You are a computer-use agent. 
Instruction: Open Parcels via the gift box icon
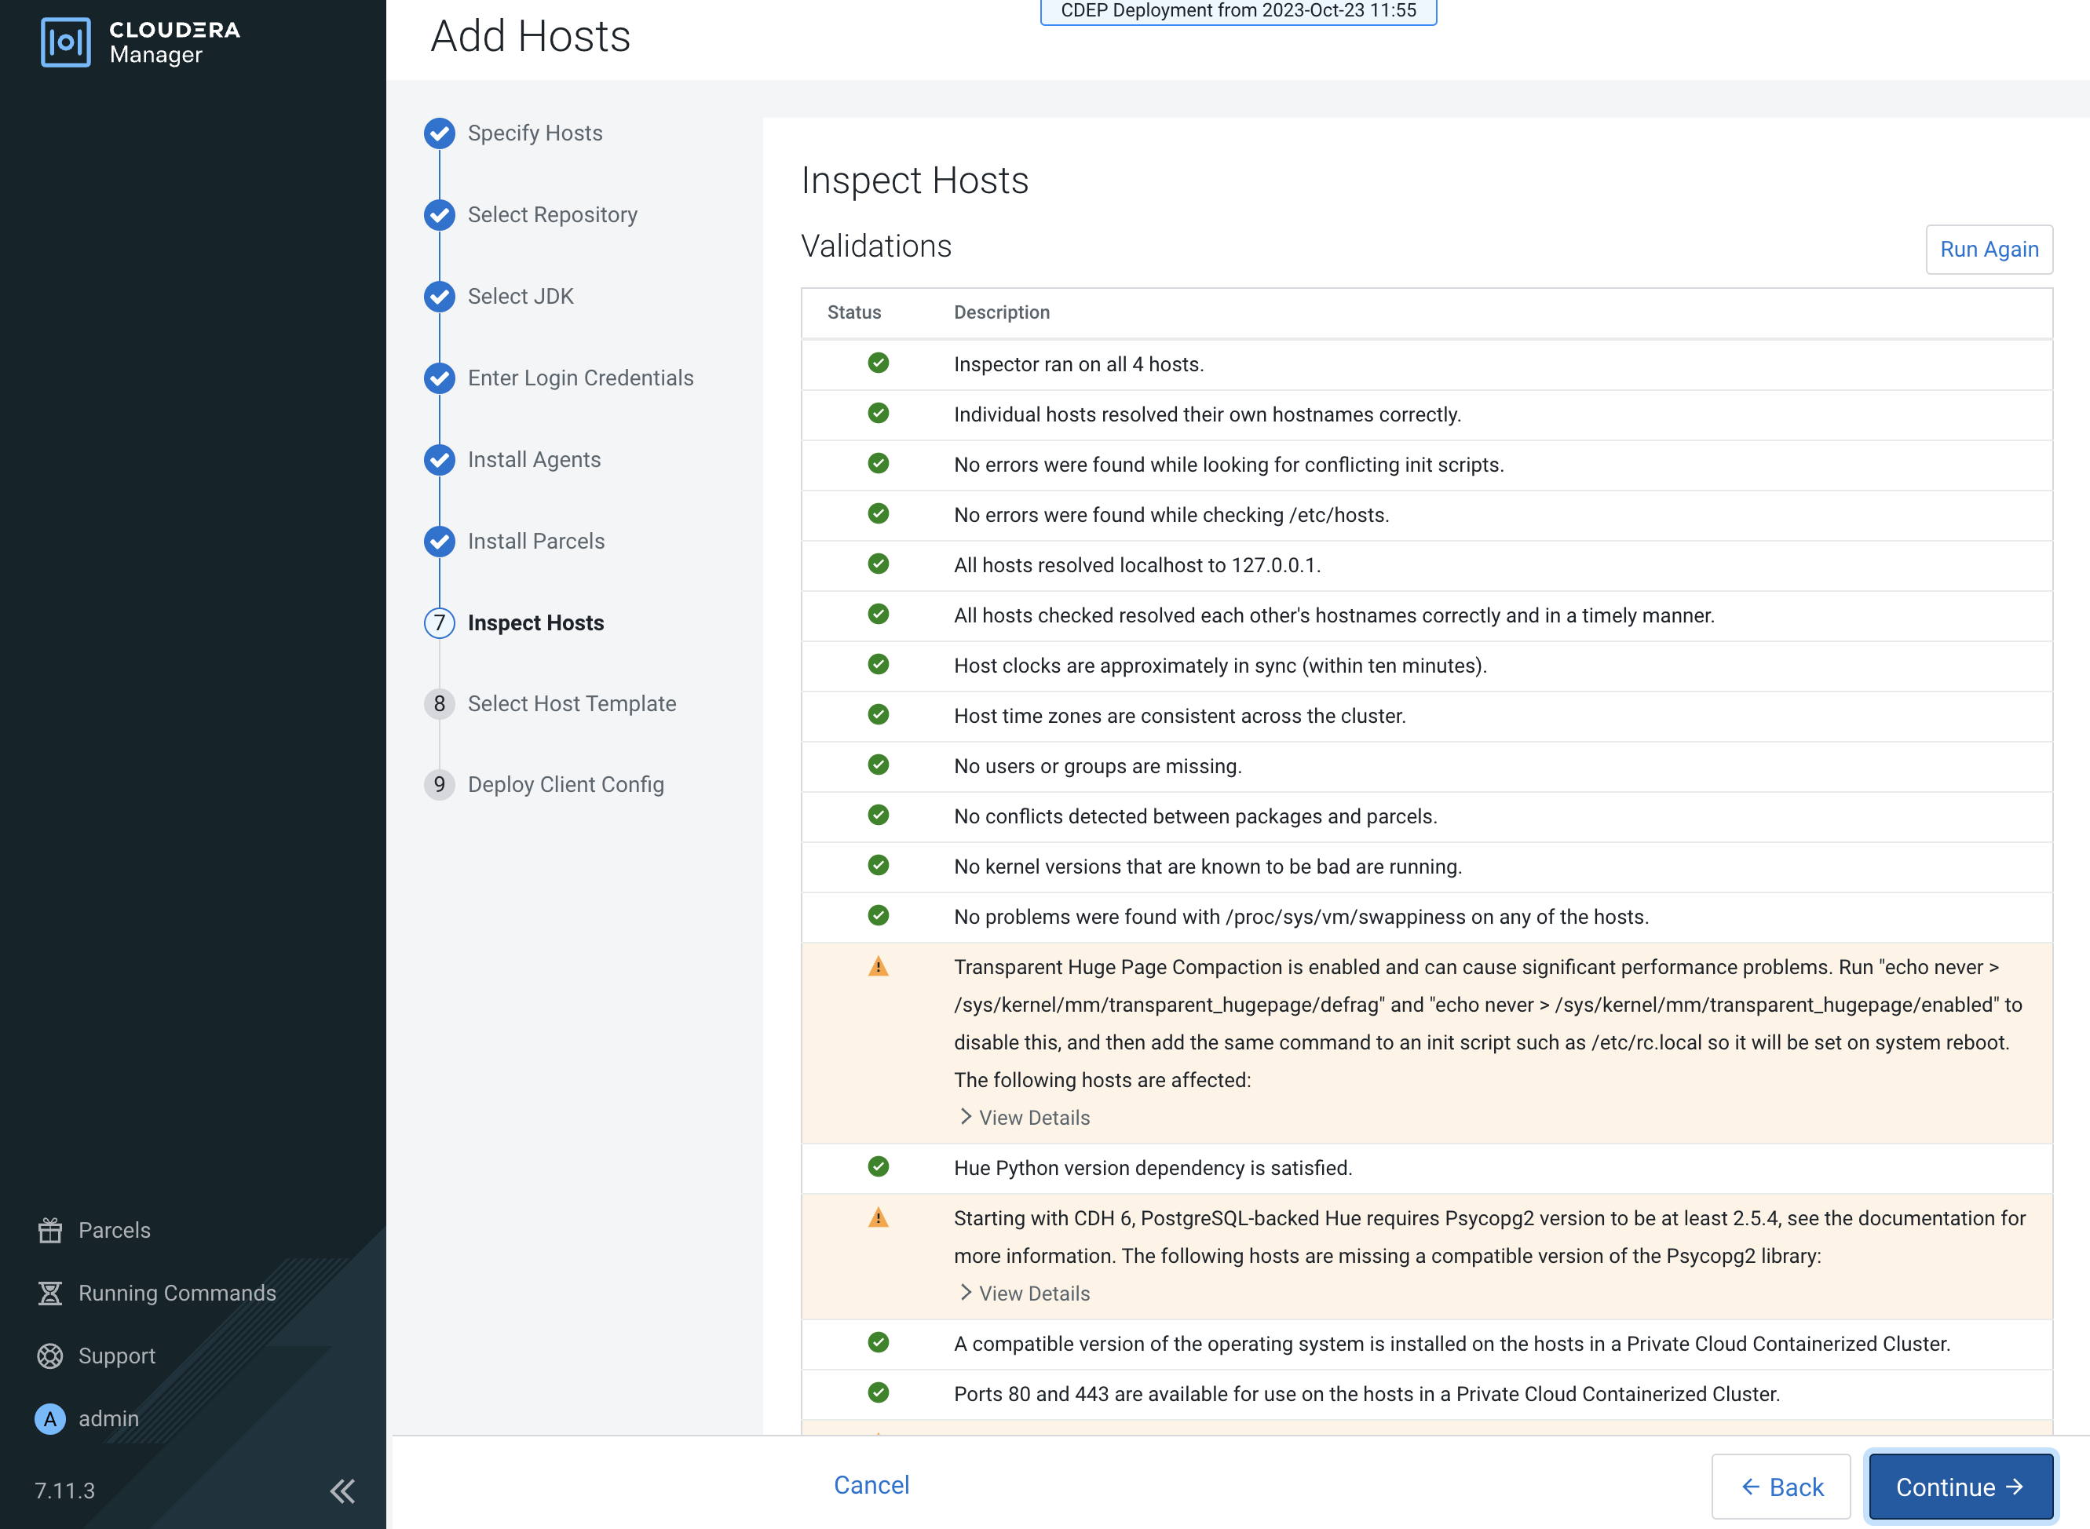coord(50,1230)
